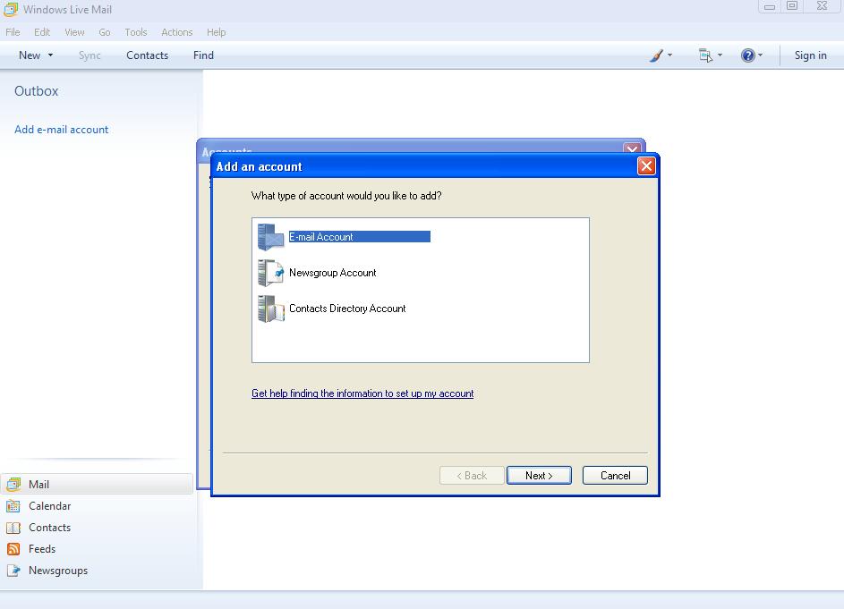Click the paintbrush colorizer icon

pos(656,55)
